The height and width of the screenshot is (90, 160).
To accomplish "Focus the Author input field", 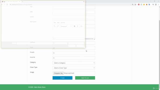I will click(x=74, y=17).
